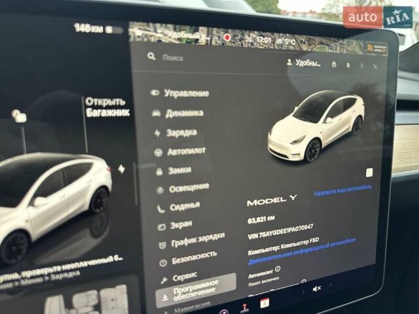This screenshot has width=419, height=314.
Task: Open the driver profile dropdown 'Удобны...'
Action: click(x=304, y=63)
